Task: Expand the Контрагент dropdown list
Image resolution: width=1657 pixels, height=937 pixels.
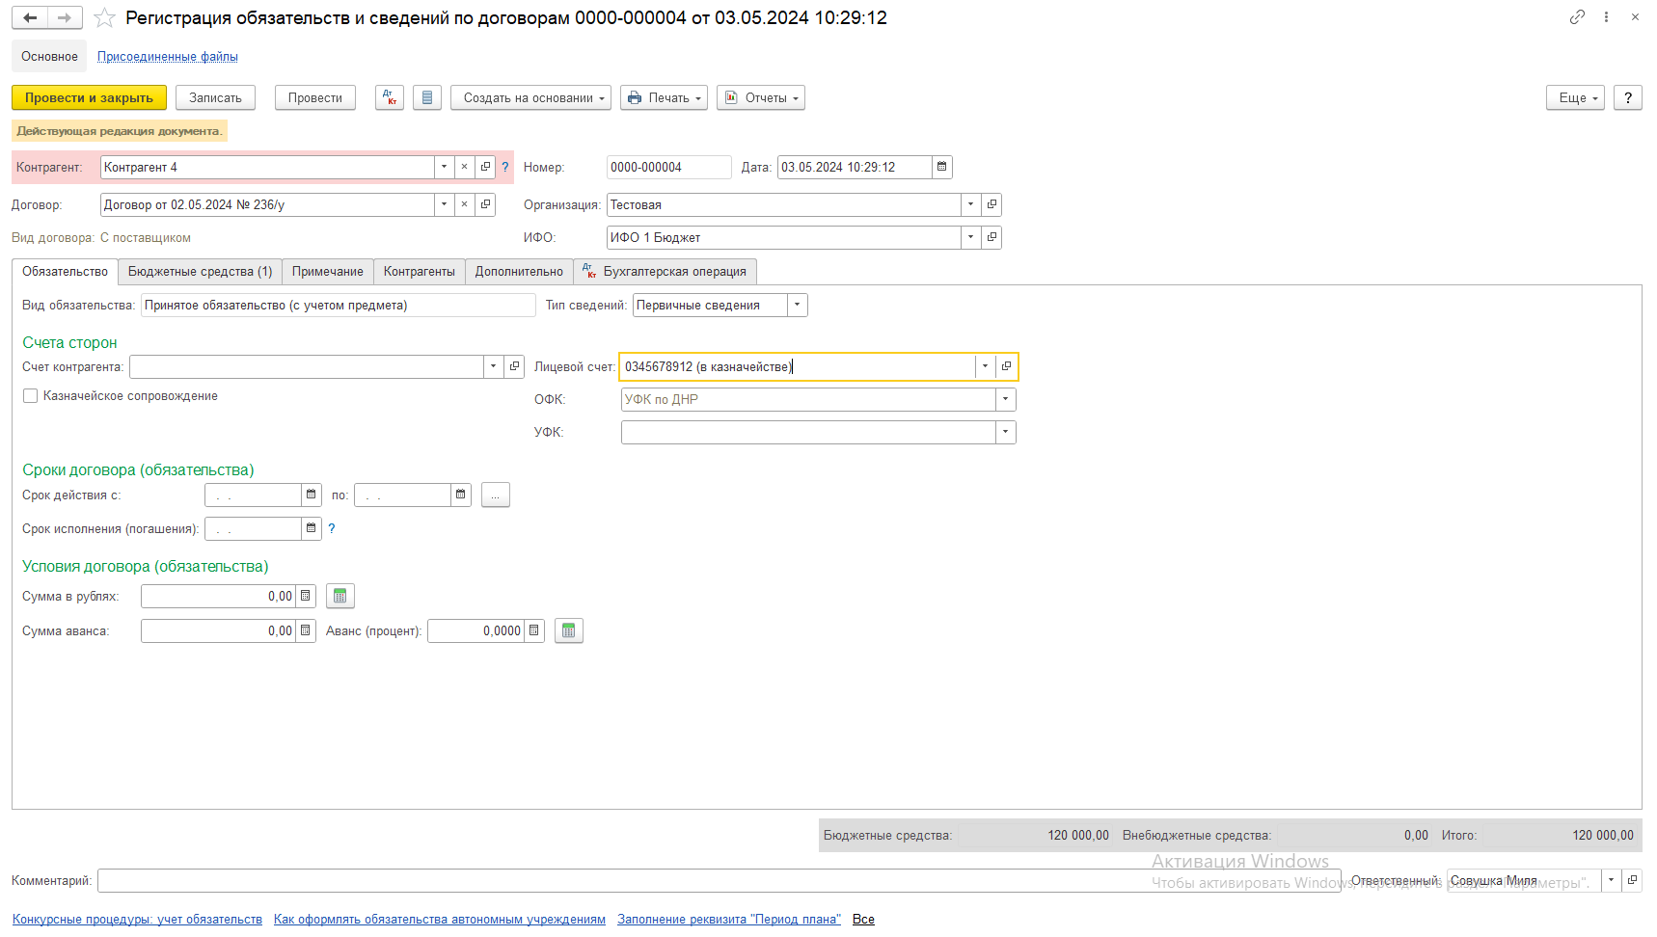Action: pos(444,167)
